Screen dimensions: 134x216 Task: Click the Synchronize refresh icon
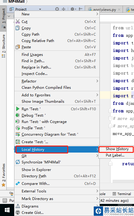point(18,162)
